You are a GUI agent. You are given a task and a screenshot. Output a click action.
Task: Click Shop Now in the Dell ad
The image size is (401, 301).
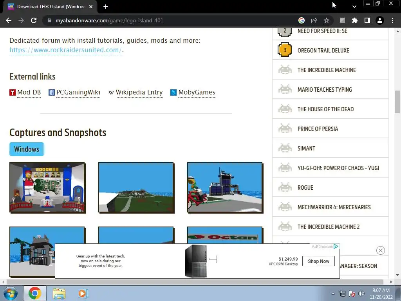pos(318,261)
